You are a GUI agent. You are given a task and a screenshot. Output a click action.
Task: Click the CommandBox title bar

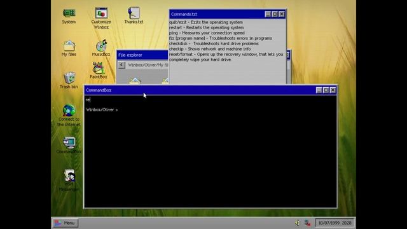tap(200, 90)
